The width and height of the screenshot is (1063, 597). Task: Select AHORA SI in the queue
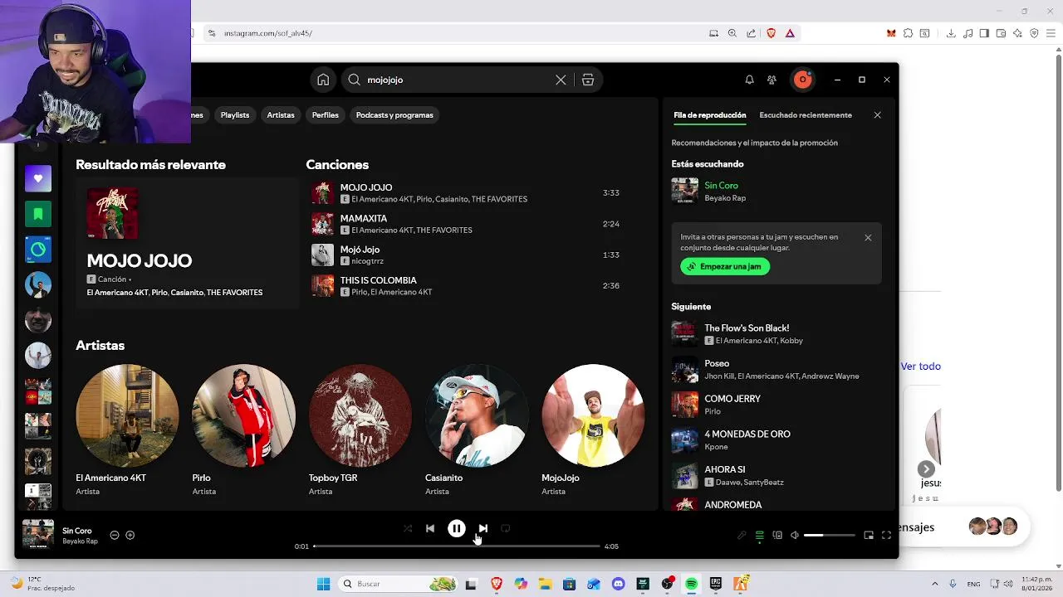pyautogui.click(x=776, y=475)
